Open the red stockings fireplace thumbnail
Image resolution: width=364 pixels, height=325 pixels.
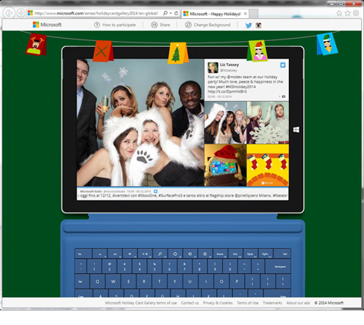pyautogui.click(x=268, y=166)
